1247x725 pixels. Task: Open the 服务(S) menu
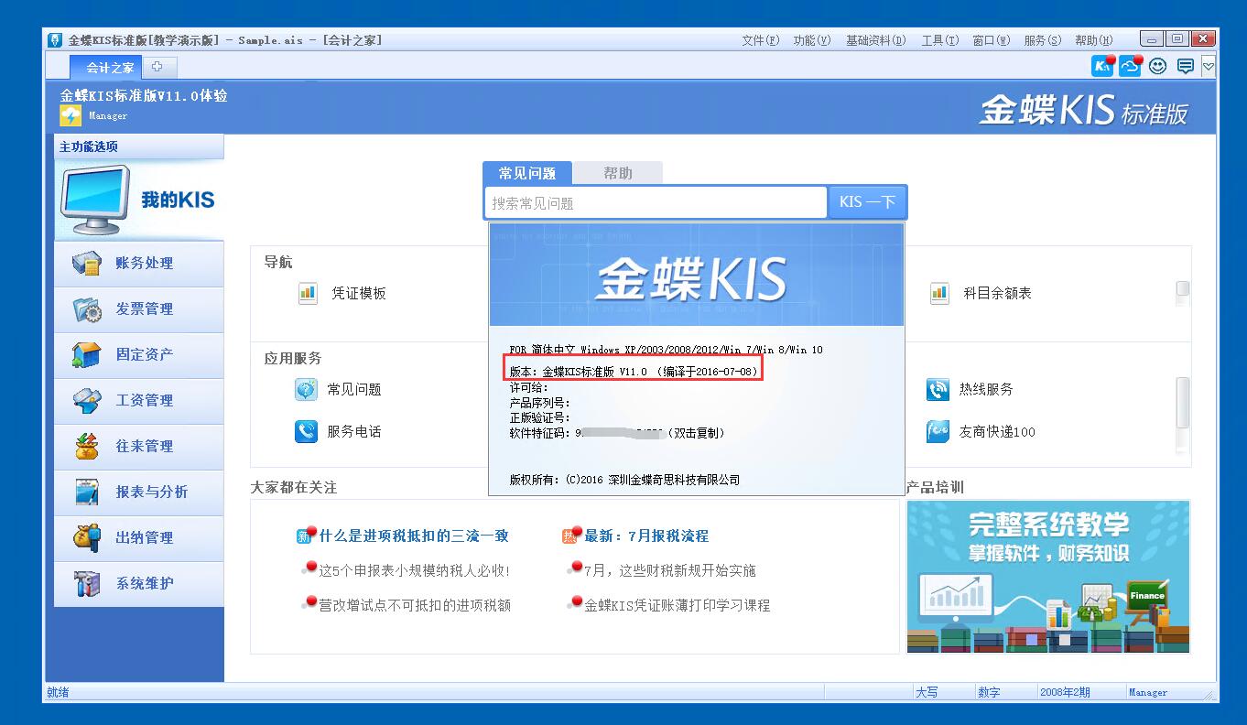(1043, 40)
